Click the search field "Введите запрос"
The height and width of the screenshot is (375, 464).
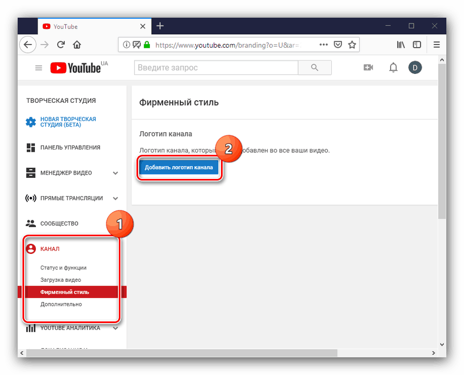[216, 67]
